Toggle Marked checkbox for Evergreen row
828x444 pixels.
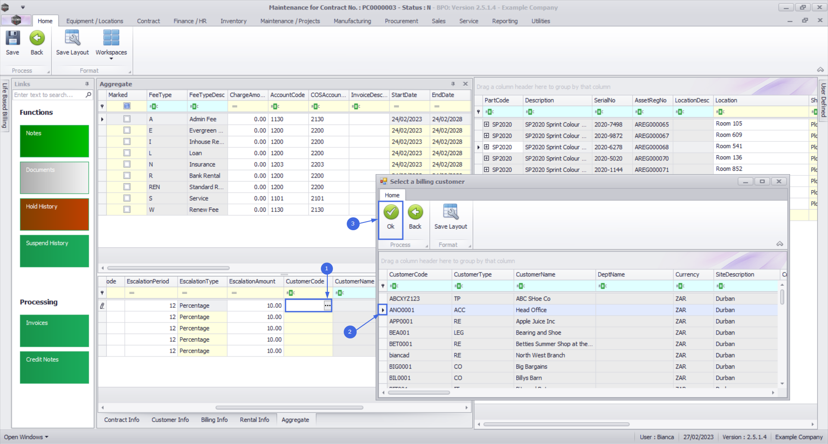coord(127,130)
